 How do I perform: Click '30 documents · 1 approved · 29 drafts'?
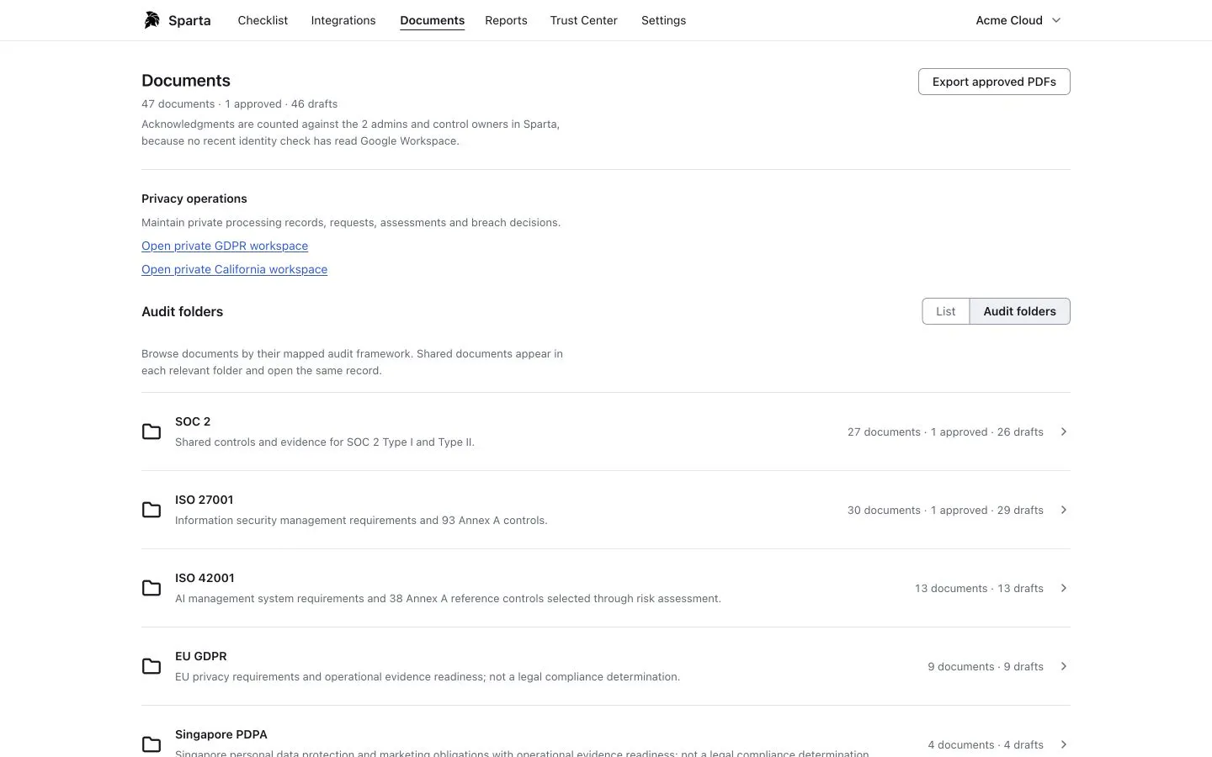click(945, 510)
